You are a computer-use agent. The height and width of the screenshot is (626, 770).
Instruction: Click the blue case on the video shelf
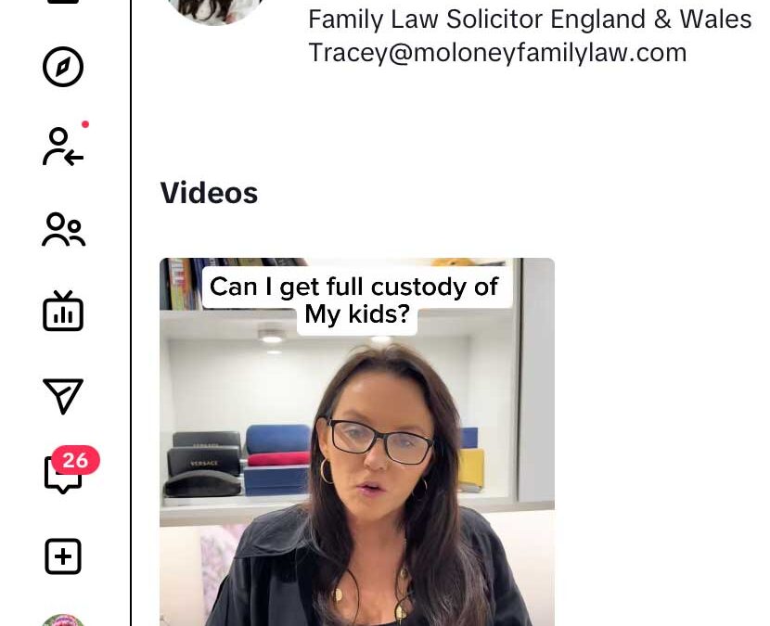[x=278, y=439]
